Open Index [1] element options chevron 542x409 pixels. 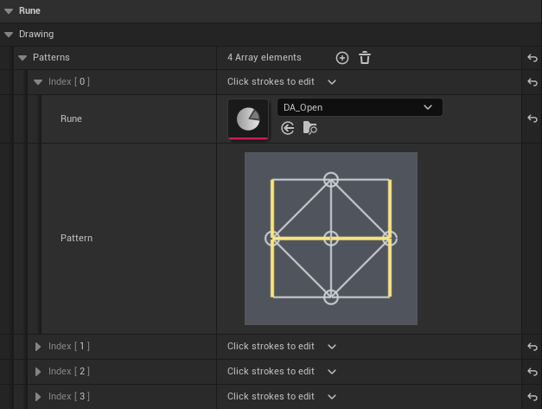(332, 347)
